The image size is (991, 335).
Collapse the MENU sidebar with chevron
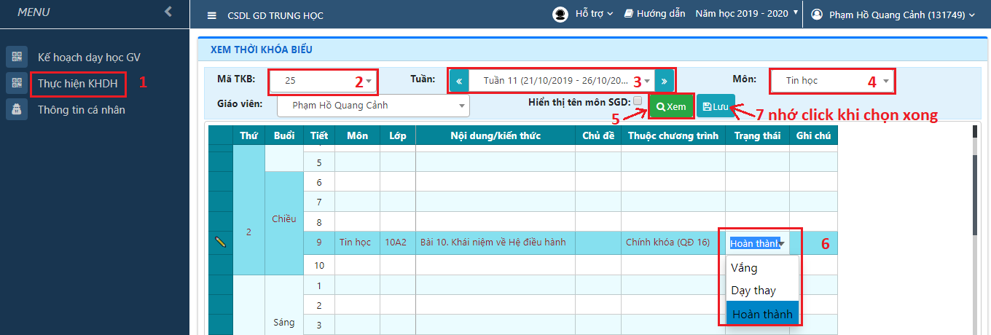coord(168,12)
